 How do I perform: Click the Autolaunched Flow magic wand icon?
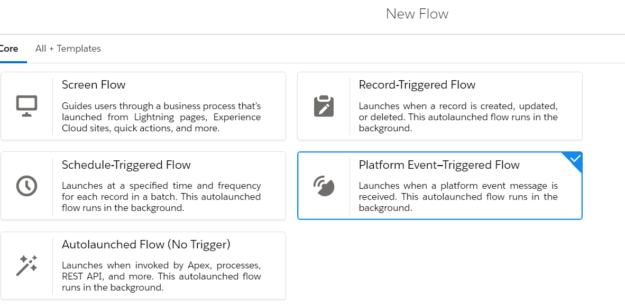coord(27,265)
